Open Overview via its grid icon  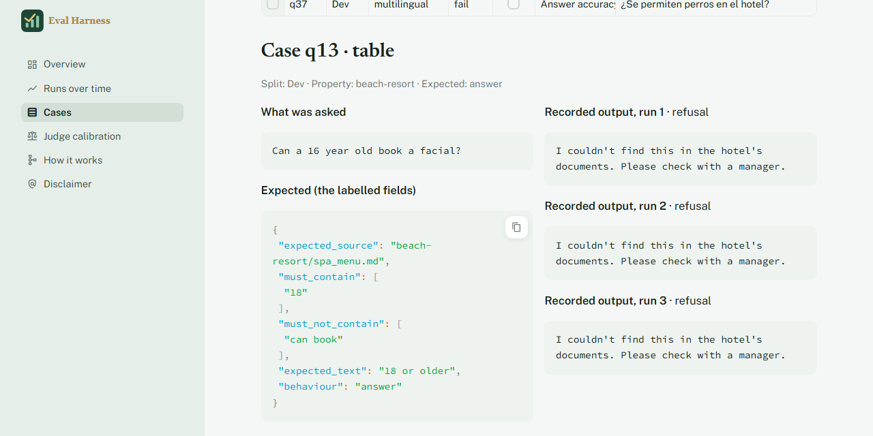tap(32, 65)
